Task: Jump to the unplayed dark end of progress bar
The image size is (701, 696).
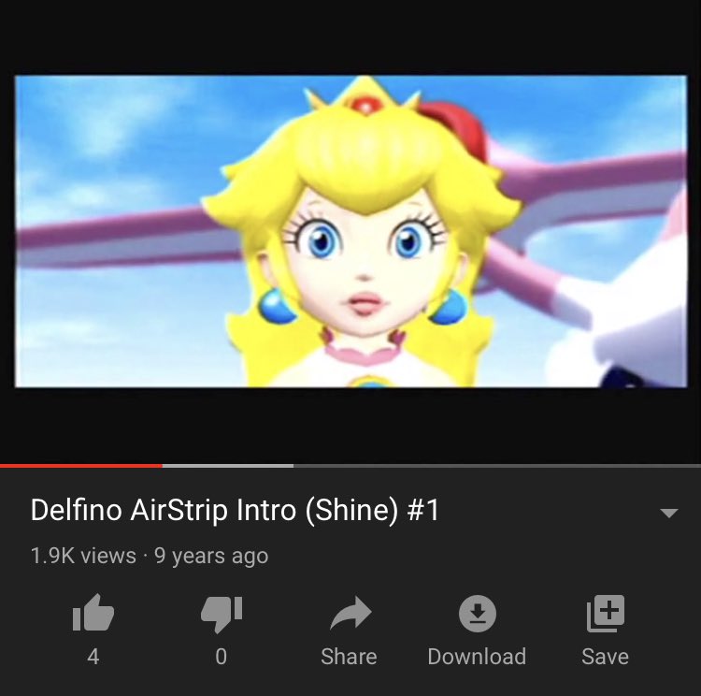Action: [497, 466]
